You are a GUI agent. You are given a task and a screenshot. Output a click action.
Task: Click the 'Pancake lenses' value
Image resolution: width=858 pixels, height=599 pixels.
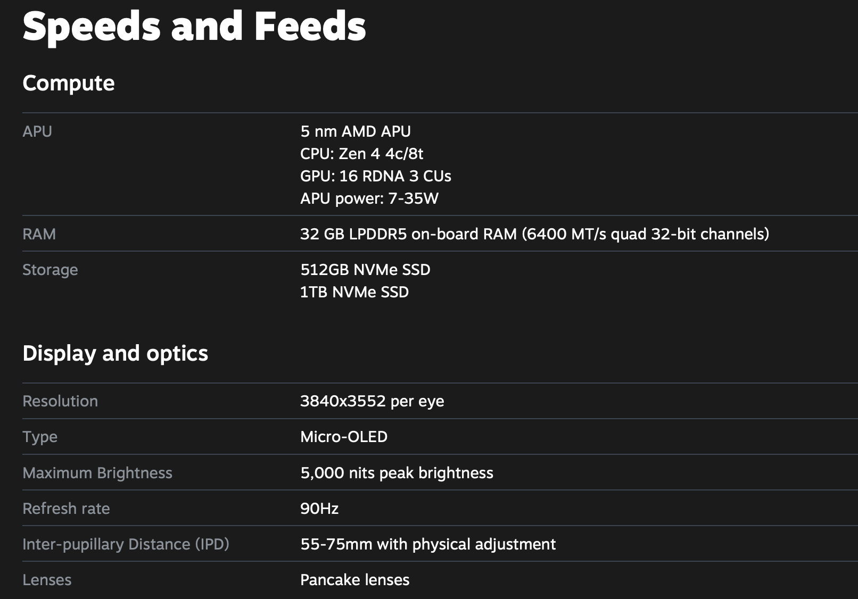(354, 580)
